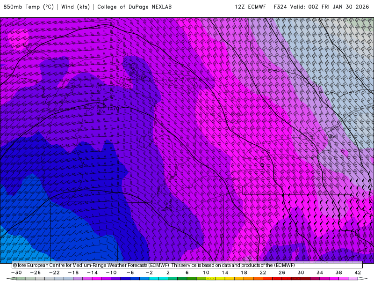The image size is (374, 281).
Task: Click the "-18" legend value
Action: click(x=73, y=273)
